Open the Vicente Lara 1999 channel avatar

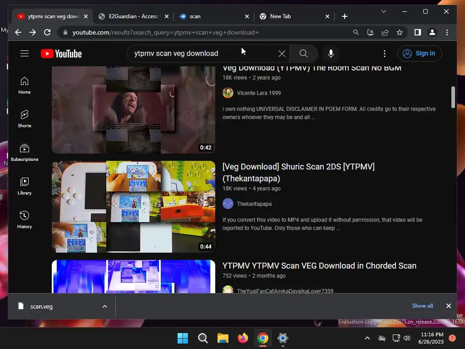click(x=228, y=93)
